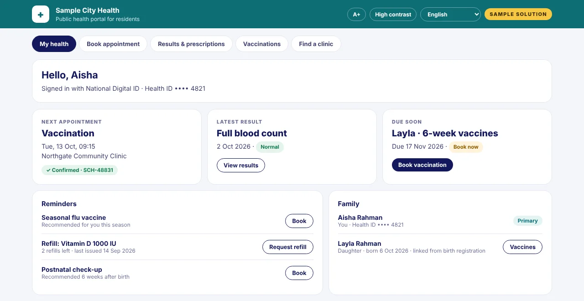This screenshot has height=301, width=584.
Task: Open the English language dropdown
Action: click(x=450, y=14)
